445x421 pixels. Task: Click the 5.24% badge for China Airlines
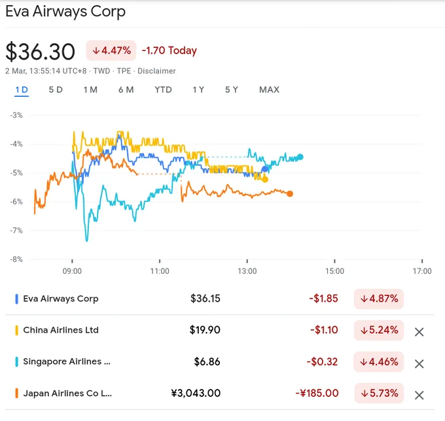click(379, 330)
